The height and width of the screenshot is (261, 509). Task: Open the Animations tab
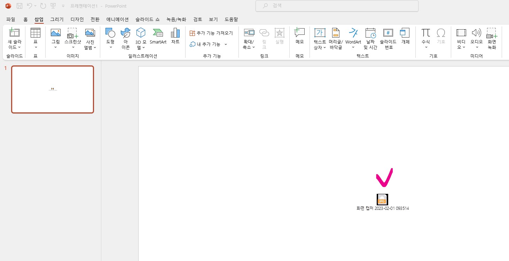(x=117, y=19)
